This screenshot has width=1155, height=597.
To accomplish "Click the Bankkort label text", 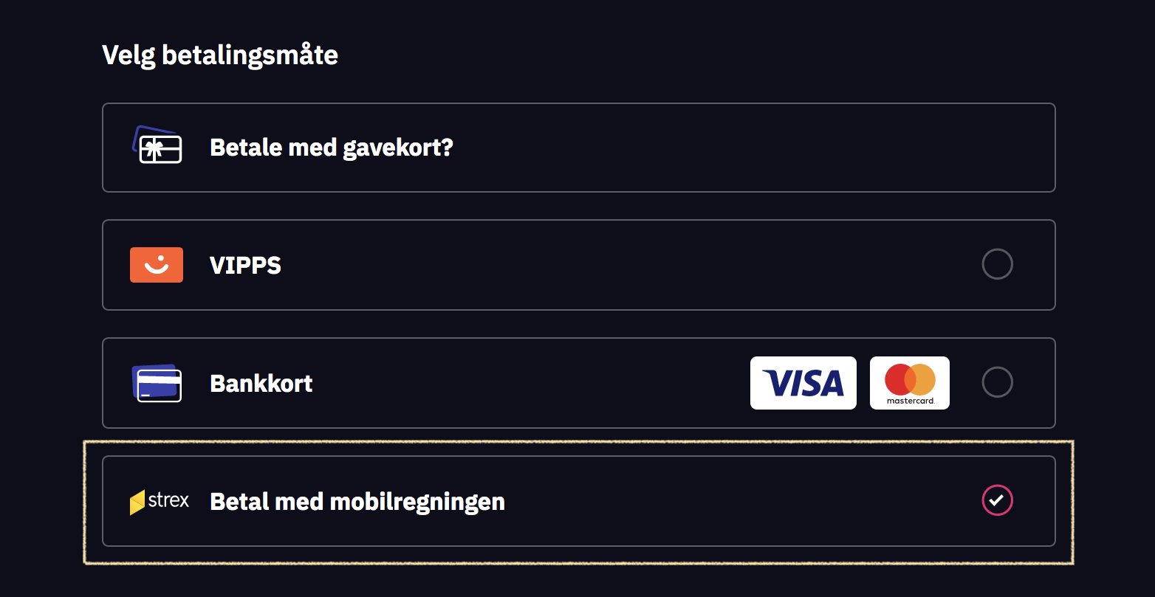I will click(261, 384).
